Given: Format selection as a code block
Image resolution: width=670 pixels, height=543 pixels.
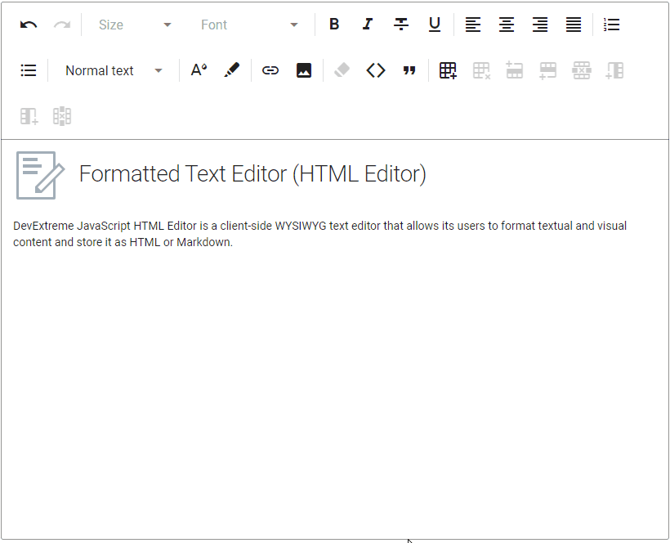Looking at the screenshot, I should coord(376,70).
